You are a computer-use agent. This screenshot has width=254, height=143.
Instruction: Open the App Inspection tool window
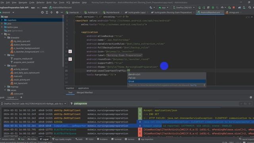[146, 139]
